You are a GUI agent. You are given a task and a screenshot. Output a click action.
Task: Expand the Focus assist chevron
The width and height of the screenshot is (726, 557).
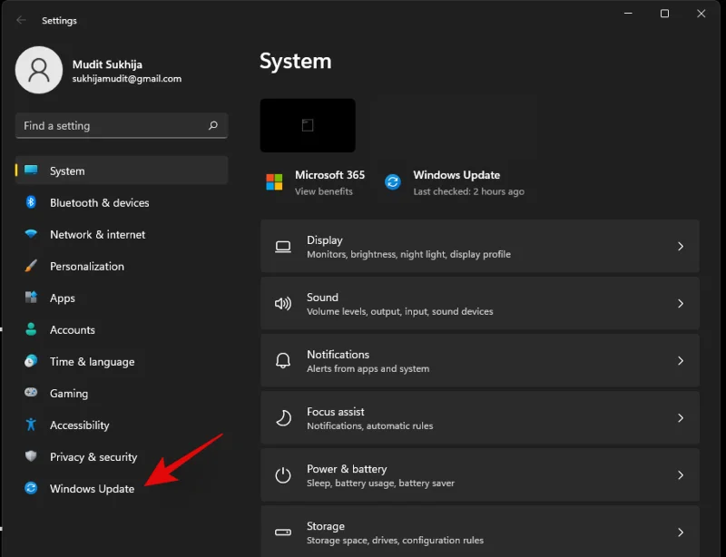(680, 417)
